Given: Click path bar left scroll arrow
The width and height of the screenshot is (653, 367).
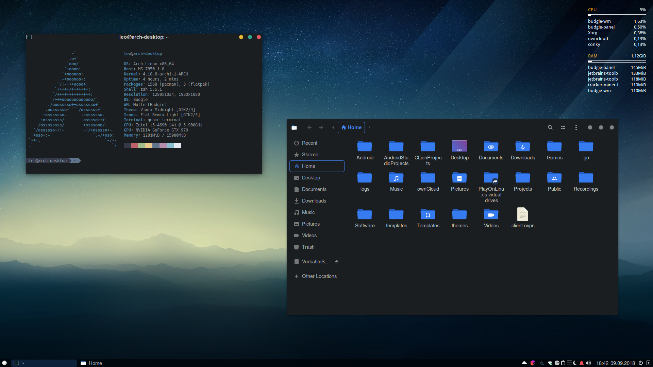Looking at the screenshot, I should (x=333, y=127).
